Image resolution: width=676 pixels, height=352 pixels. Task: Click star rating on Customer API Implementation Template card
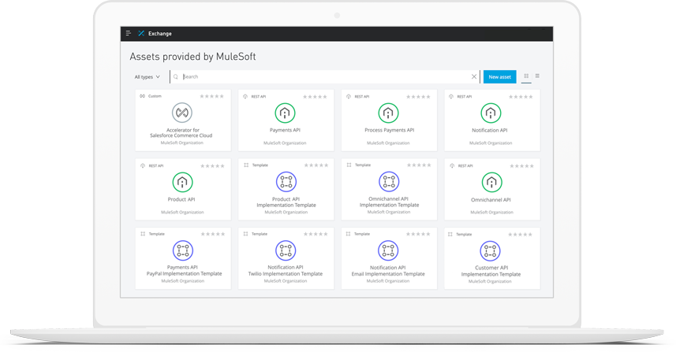coord(520,235)
